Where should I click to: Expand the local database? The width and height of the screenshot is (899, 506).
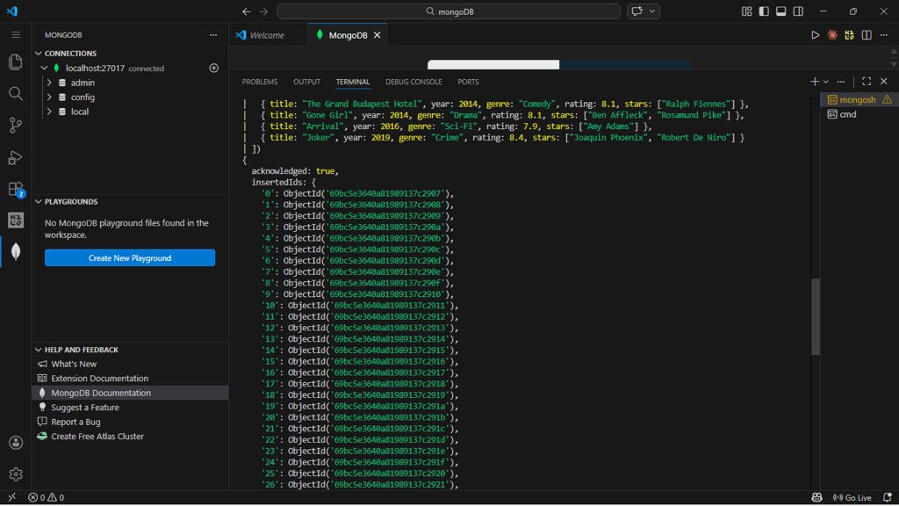point(49,112)
